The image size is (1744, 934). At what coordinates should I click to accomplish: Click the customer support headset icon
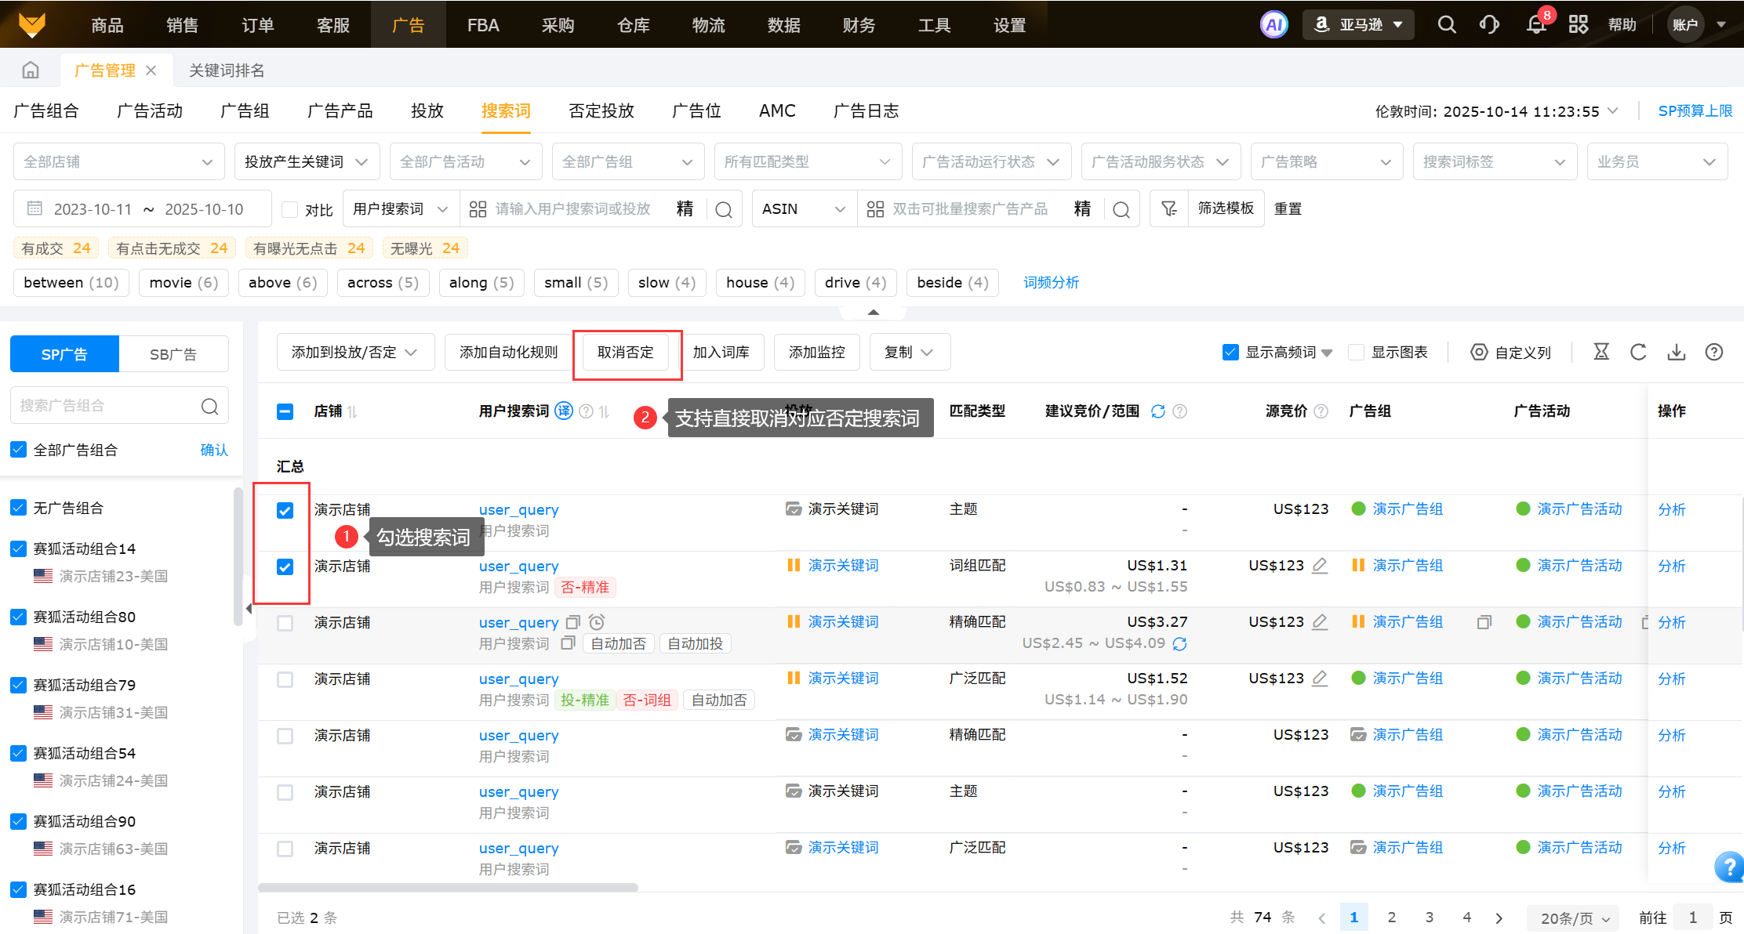point(1489,25)
